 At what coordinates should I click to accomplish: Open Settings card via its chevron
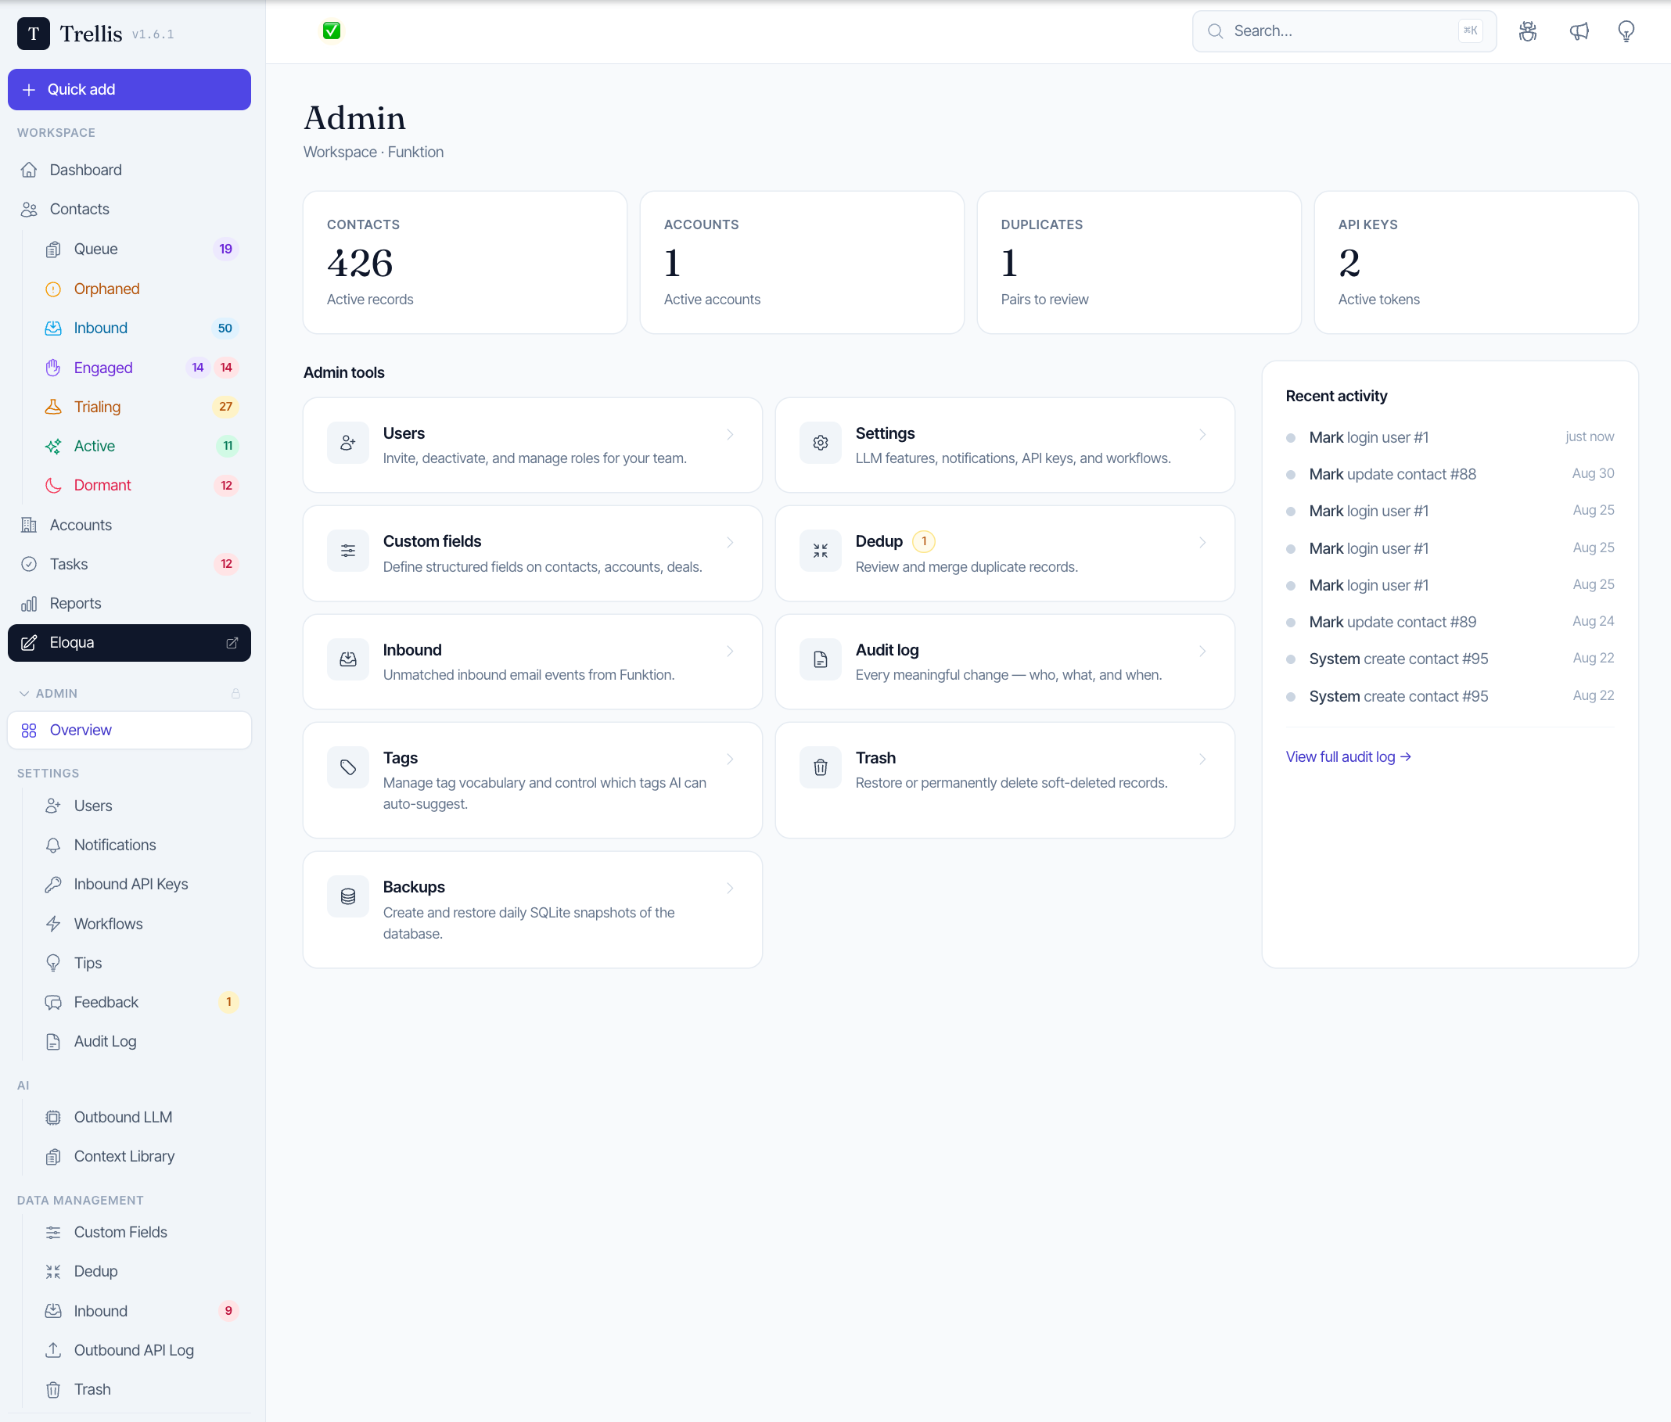tap(1202, 435)
